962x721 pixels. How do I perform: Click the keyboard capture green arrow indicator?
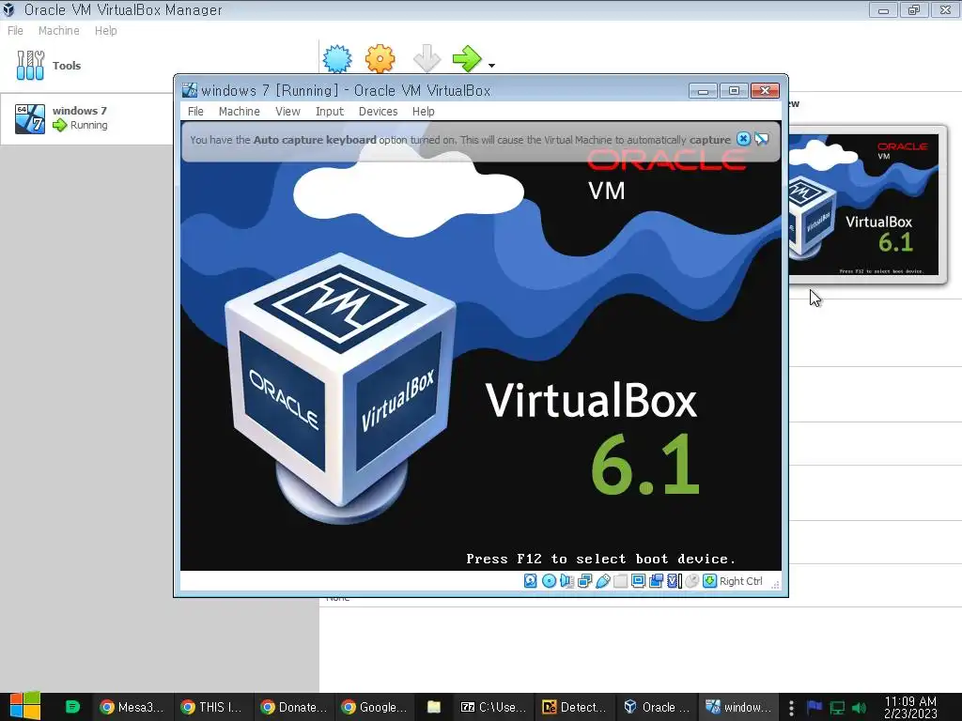pos(710,580)
